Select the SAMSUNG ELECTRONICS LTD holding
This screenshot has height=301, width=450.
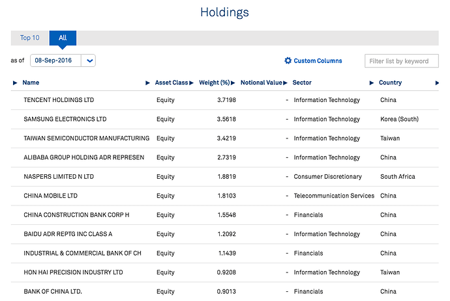click(65, 119)
